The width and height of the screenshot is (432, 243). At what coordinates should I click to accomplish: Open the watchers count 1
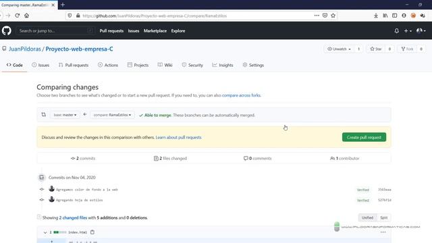358,49
